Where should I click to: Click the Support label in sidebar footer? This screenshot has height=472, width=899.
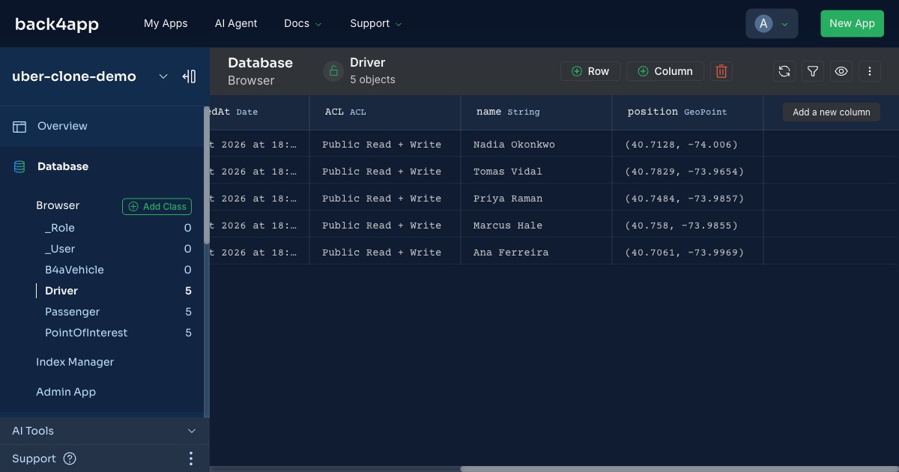tap(34, 459)
